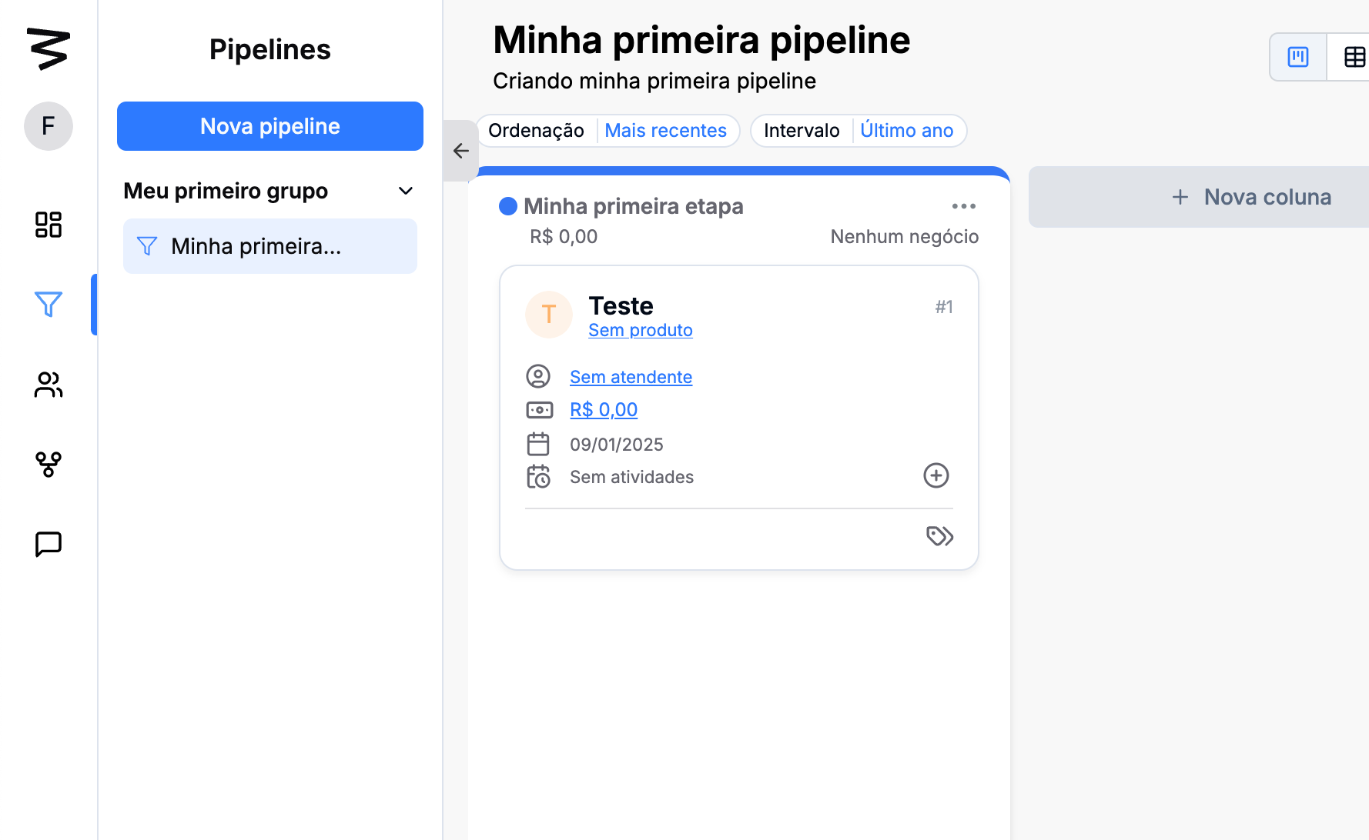
Task: Switch to table view
Action: click(1354, 57)
